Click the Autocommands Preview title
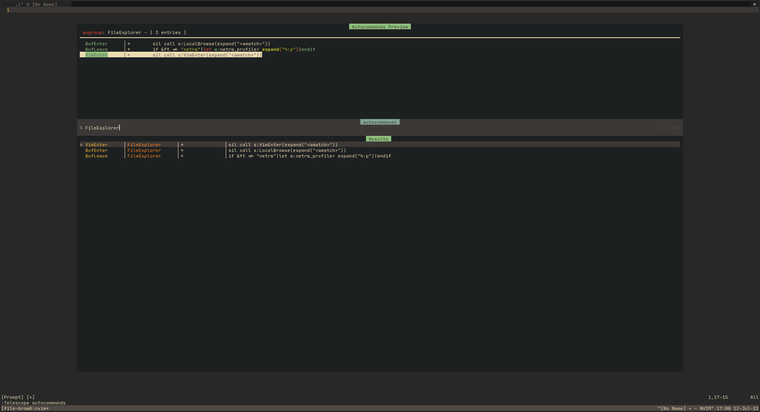 tap(380, 27)
